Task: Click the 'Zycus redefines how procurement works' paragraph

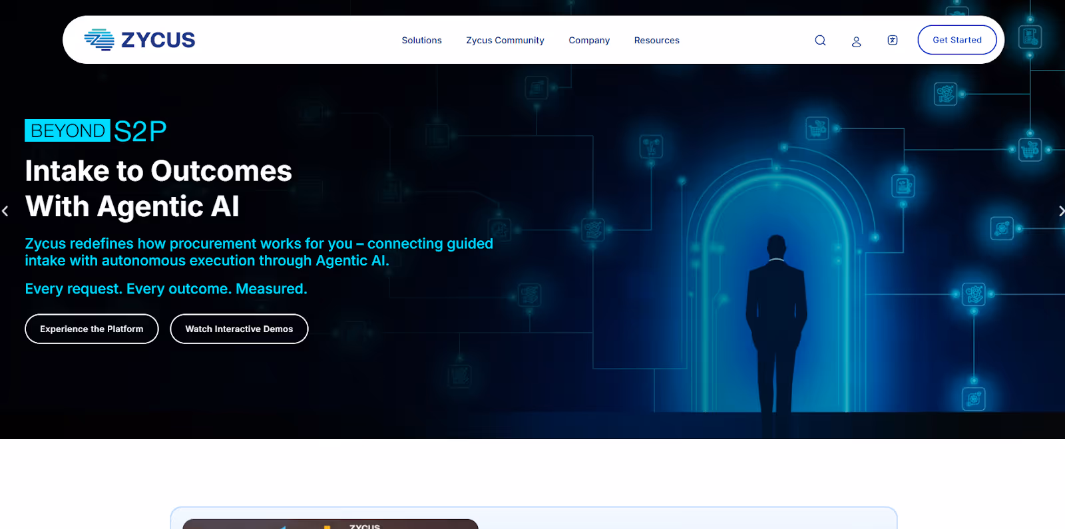Action: click(x=259, y=252)
